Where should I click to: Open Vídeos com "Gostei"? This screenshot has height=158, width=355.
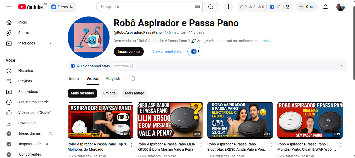click(31, 112)
